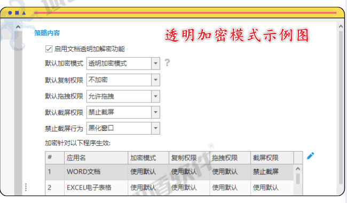This screenshot has width=347, height=203.
Task: Toggle 启用文档透明加解密功能 checkbox
Action: tap(49, 49)
